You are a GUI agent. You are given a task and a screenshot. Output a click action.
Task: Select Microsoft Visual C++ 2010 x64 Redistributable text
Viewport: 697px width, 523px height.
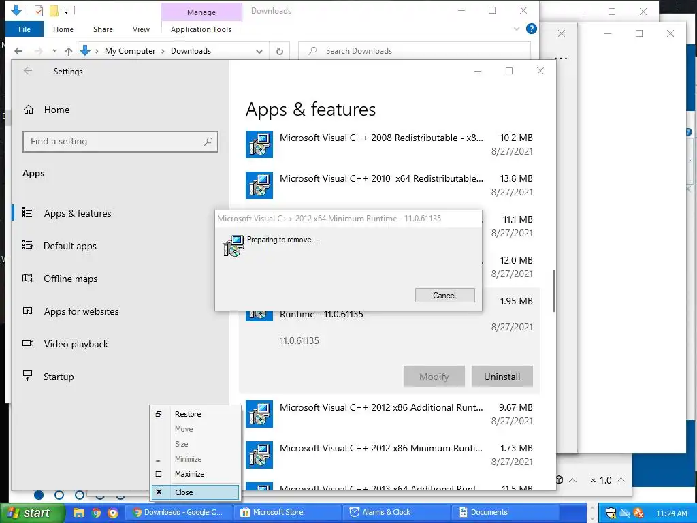381,179
